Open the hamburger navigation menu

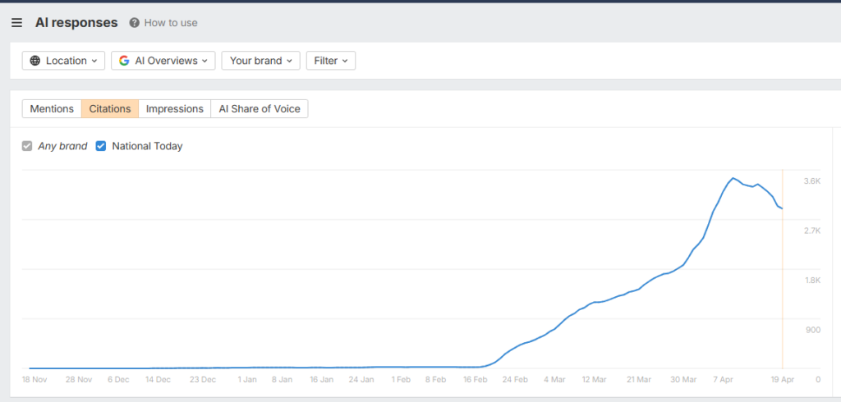[16, 23]
